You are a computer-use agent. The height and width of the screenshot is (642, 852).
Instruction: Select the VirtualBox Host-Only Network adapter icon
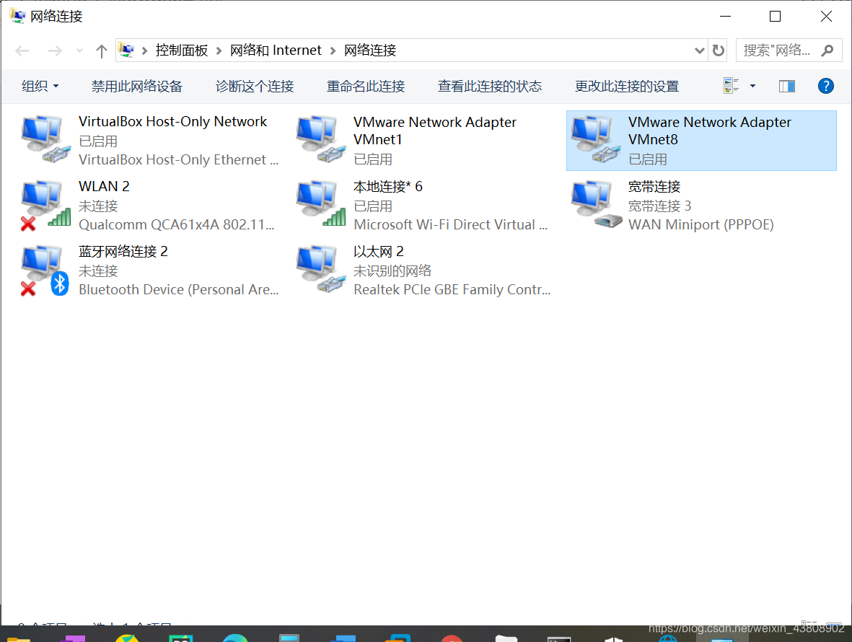pyautogui.click(x=46, y=140)
